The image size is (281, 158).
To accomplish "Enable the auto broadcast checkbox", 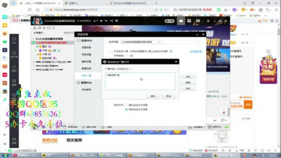I will coord(111,51).
